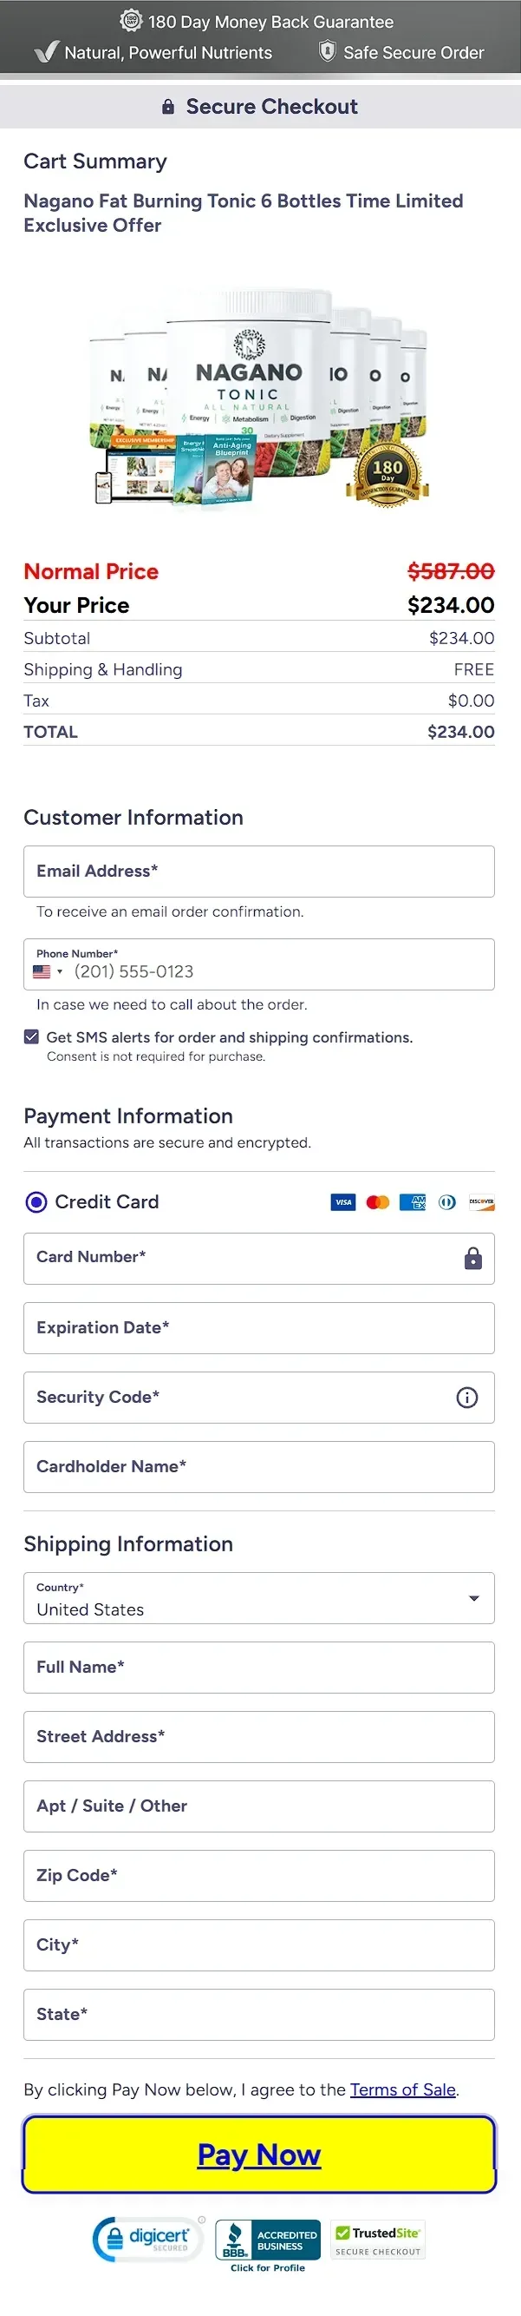The image size is (521, 2316).
Task: Uncheck the SMS alerts checkbox
Action: coord(31,1036)
